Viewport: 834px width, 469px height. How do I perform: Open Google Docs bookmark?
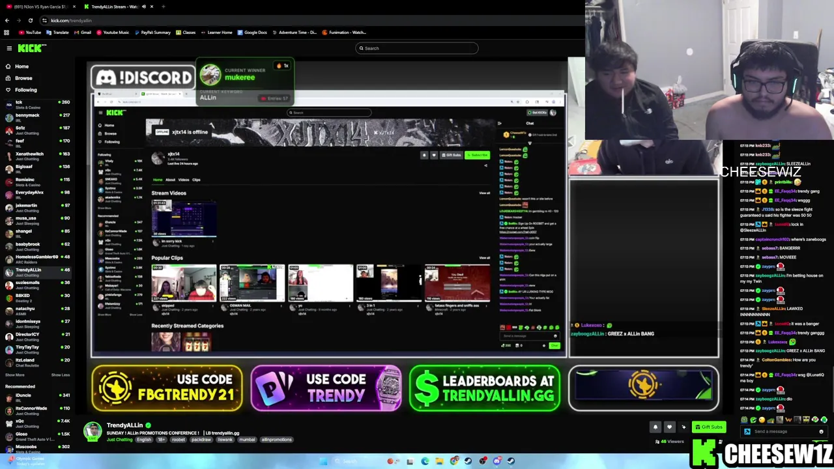252,33
